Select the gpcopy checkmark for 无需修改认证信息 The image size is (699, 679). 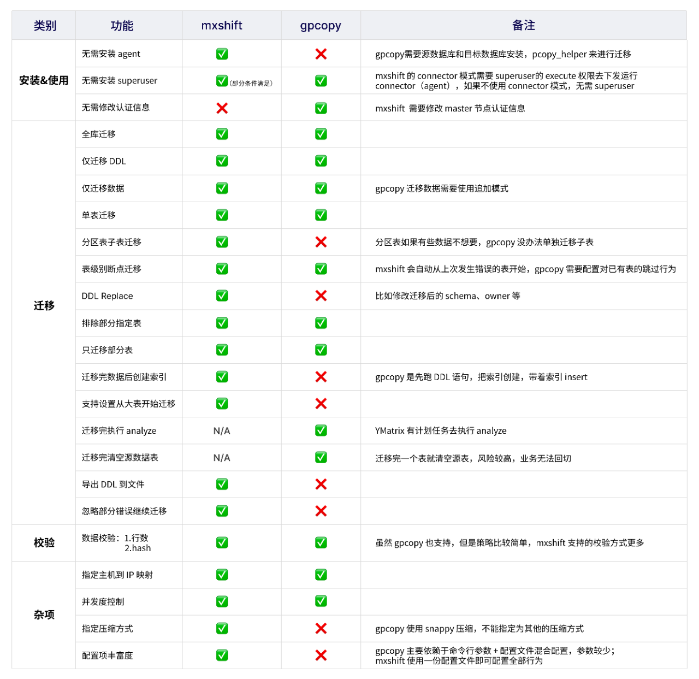coord(321,108)
